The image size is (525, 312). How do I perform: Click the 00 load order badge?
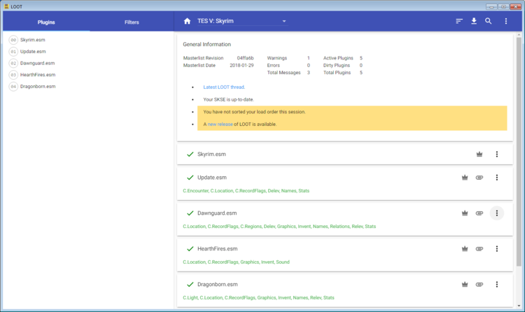click(x=13, y=40)
